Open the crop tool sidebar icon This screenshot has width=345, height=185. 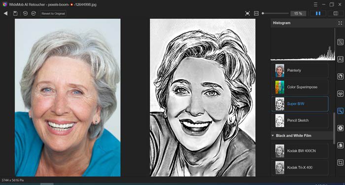point(341,162)
